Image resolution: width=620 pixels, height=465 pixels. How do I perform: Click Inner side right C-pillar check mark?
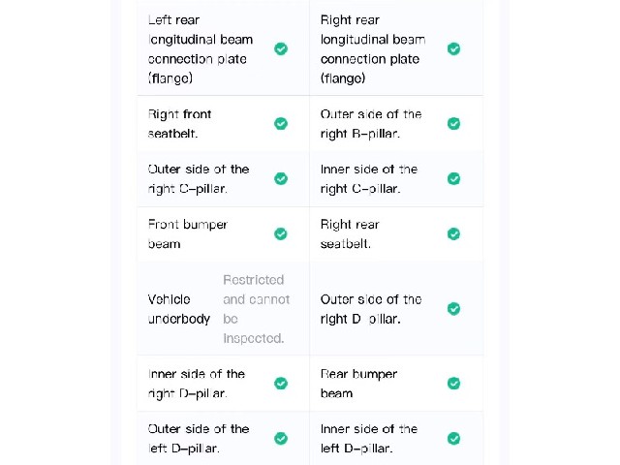tap(453, 178)
